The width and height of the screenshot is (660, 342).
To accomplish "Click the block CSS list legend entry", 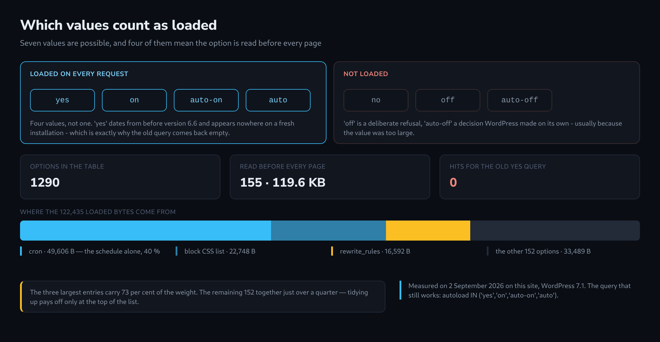I will (216, 251).
